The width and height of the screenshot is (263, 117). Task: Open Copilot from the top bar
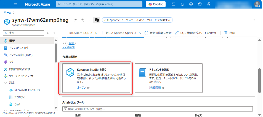click(x=155, y=4)
